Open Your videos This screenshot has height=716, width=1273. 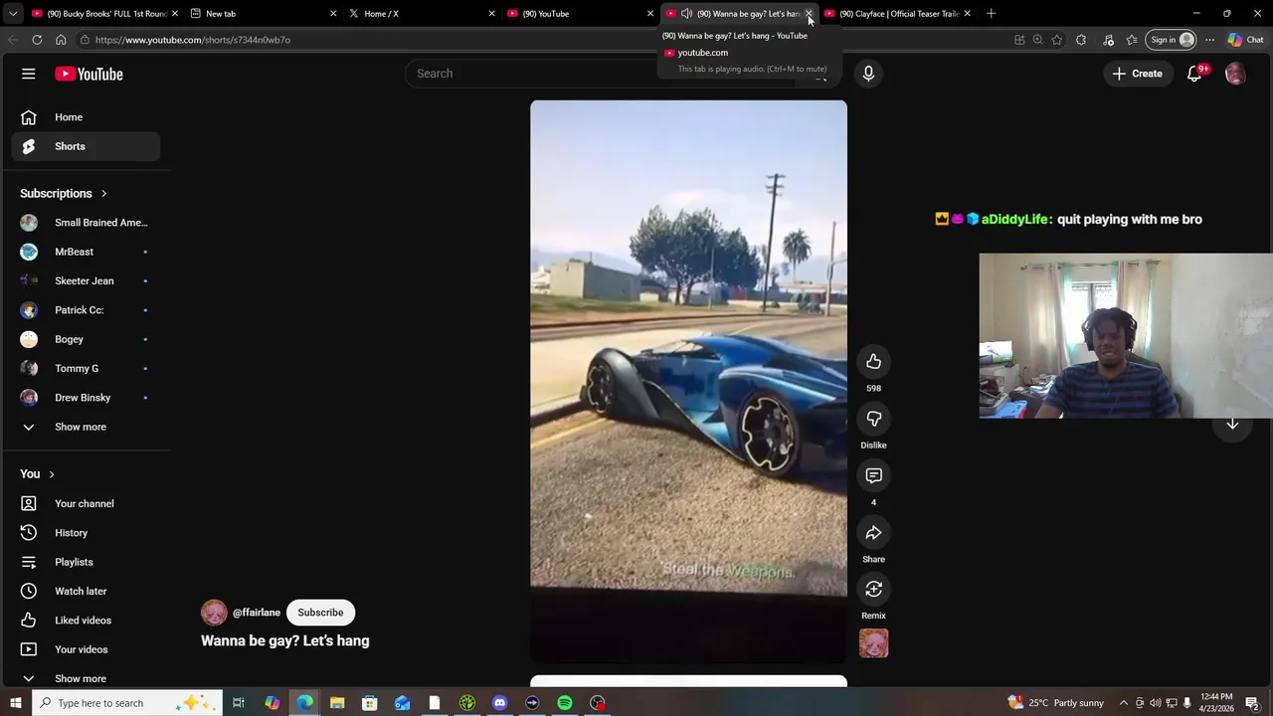pyautogui.click(x=86, y=649)
